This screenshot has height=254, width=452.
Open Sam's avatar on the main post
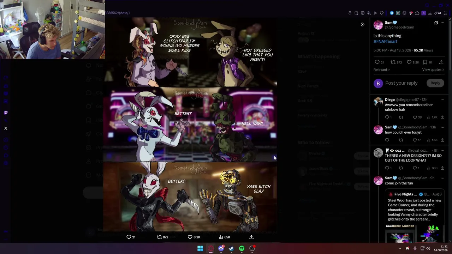pyautogui.click(x=378, y=25)
